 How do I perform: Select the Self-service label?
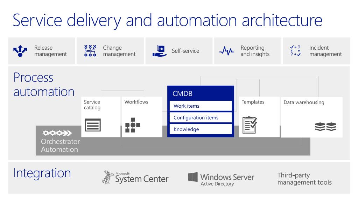click(185, 51)
